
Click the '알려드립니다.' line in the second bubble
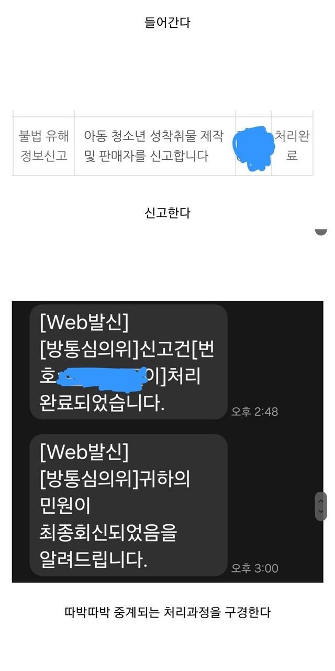tap(94, 560)
